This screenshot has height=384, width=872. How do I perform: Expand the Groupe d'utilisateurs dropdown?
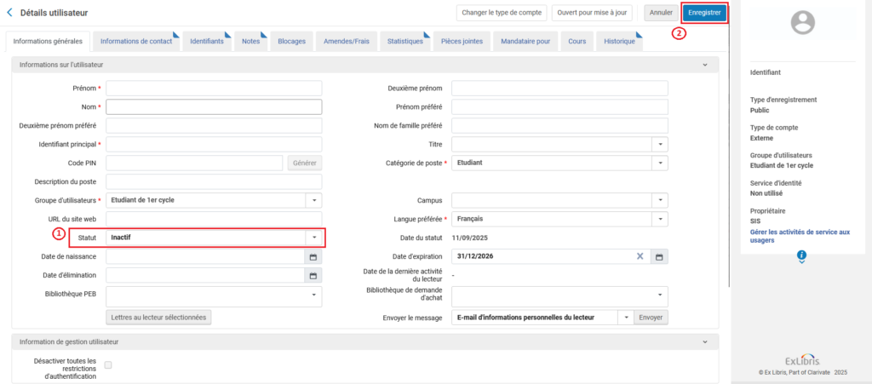coord(313,200)
